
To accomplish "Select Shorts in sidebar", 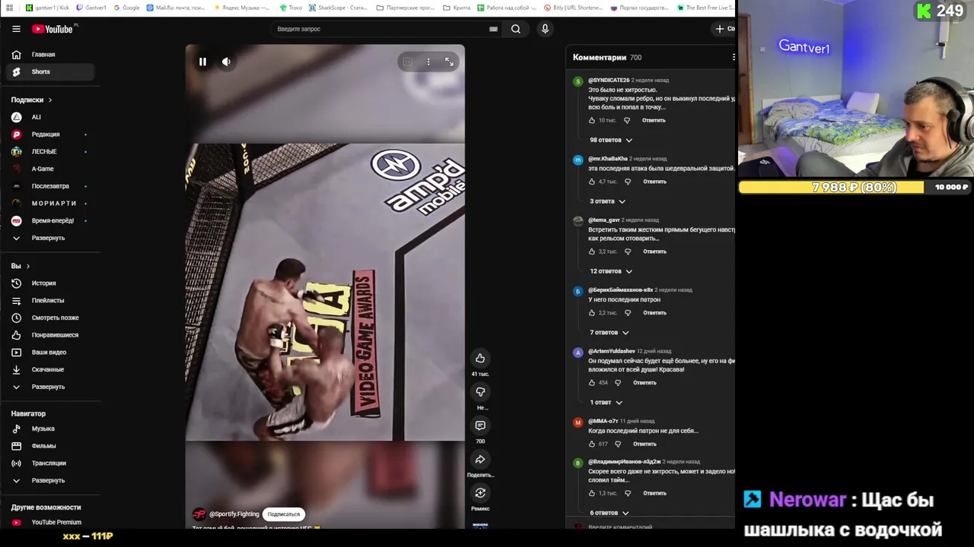I will [x=50, y=71].
